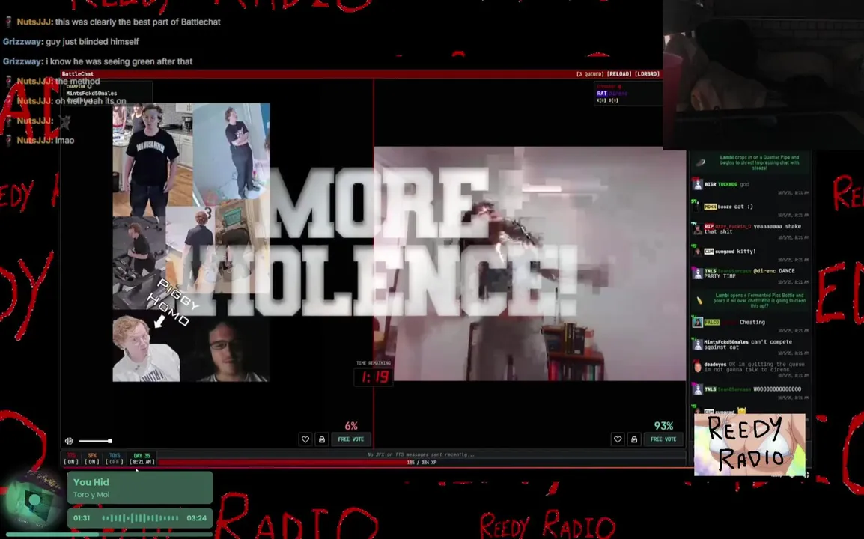Click the NutsJJJ 'lmao' message

click(x=64, y=141)
